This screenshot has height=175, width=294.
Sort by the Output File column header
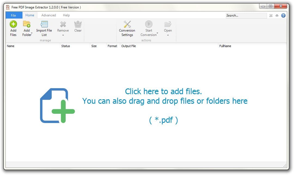click(x=169, y=46)
